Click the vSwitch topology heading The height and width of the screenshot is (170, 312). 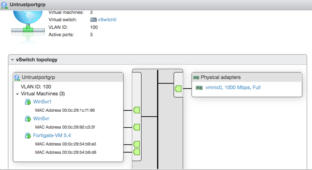(x=37, y=59)
